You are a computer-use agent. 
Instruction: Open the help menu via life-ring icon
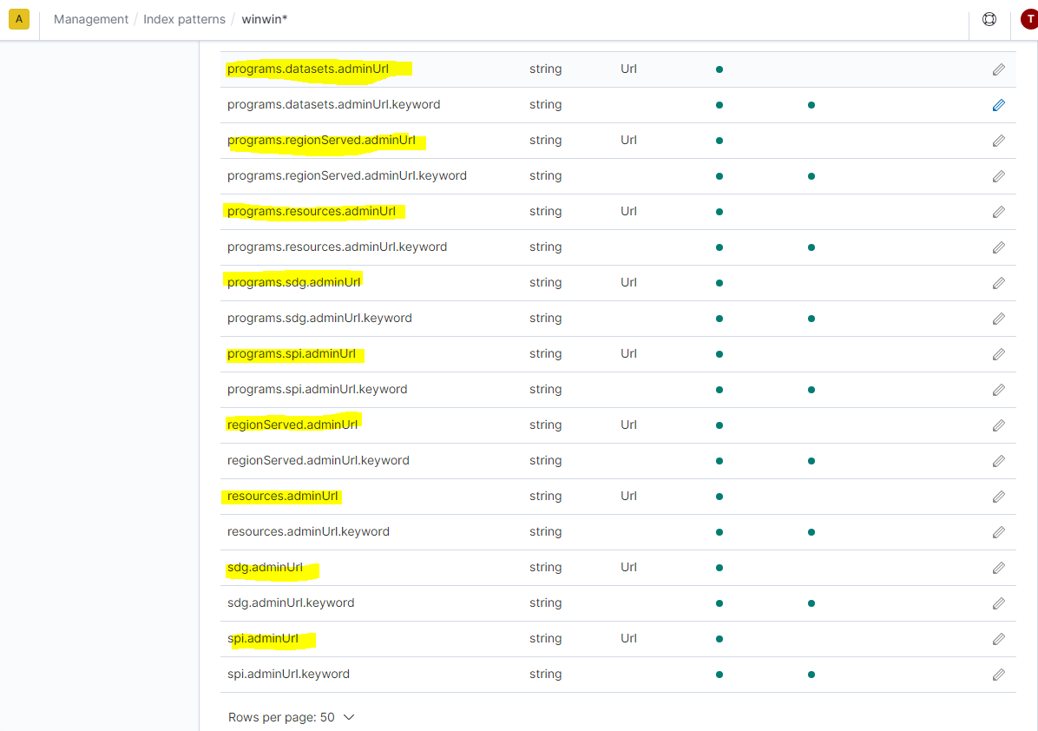989,18
